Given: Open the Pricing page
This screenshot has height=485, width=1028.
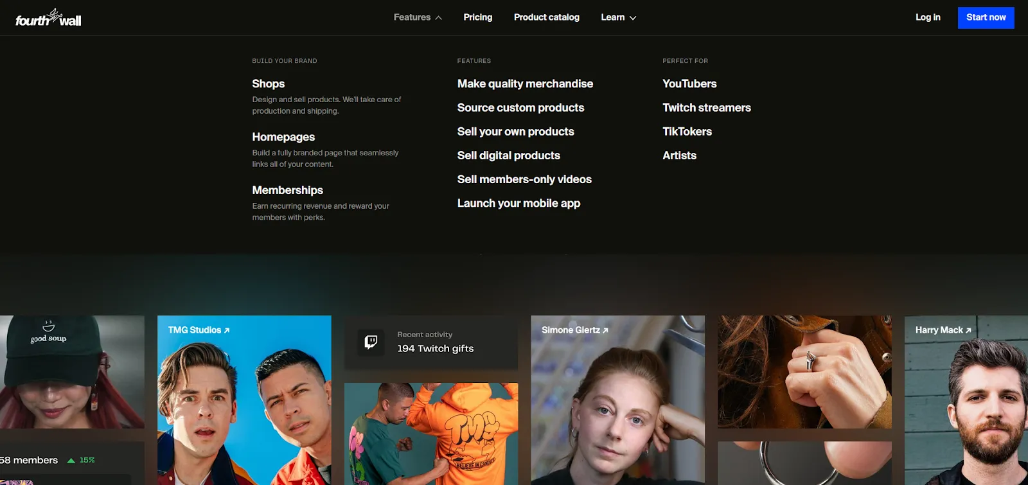Looking at the screenshot, I should coord(477,17).
